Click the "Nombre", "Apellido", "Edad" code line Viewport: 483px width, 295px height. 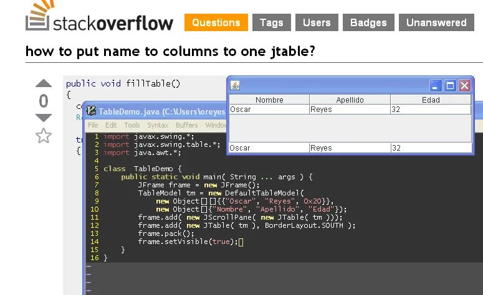coord(251,209)
